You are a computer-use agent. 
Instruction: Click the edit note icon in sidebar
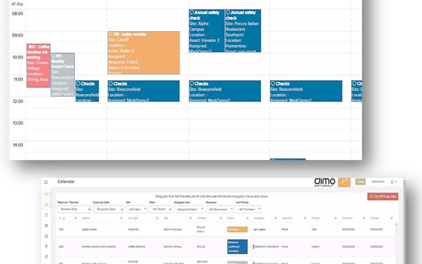tap(46, 236)
